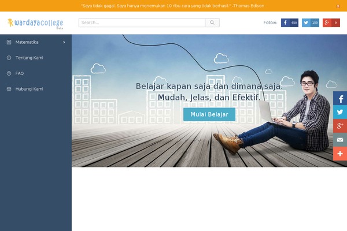Screen dimensions: 347x231
Task: Close the orange quote banner
Action: pyautogui.click(x=338, y=6)
